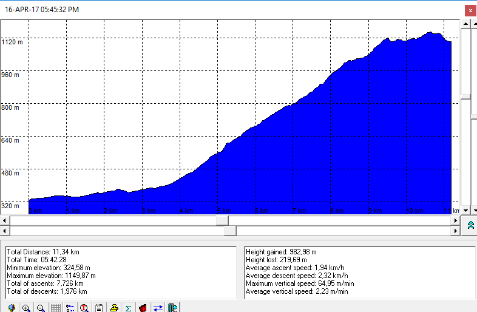This screenshot has height=312, width=477.
Task: Click the upper horizontal slider thumb
Action: point(223,220)
